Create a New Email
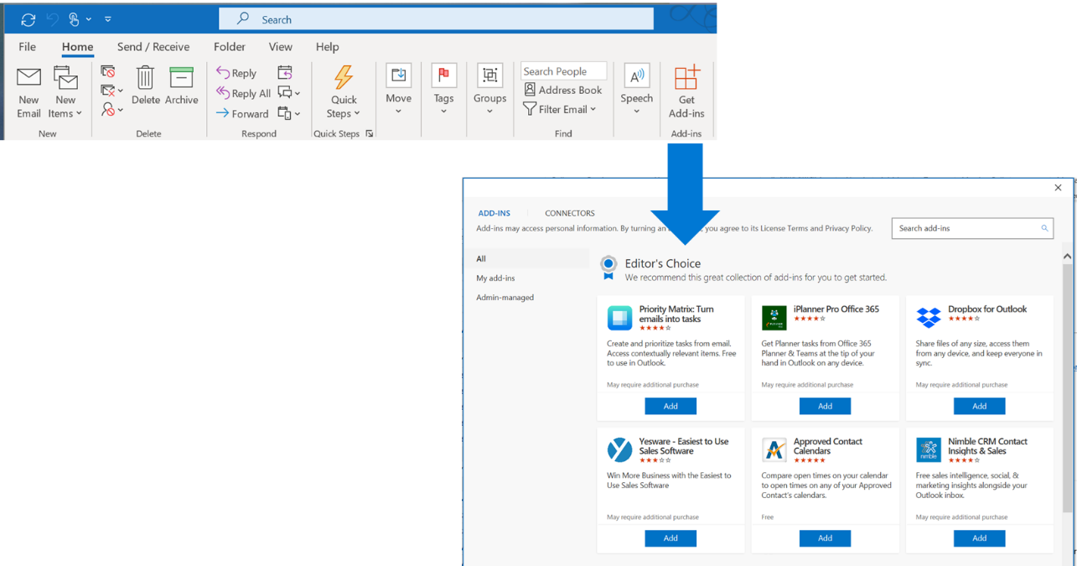Image resolution: width=1077 pixels, height=566 pixels. 29,92
